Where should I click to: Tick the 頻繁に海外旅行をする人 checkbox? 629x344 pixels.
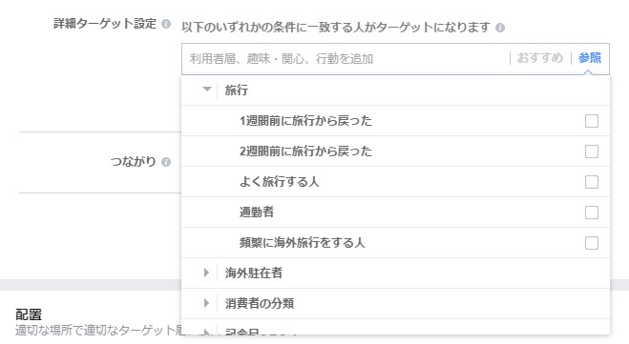tap(591, 243)
